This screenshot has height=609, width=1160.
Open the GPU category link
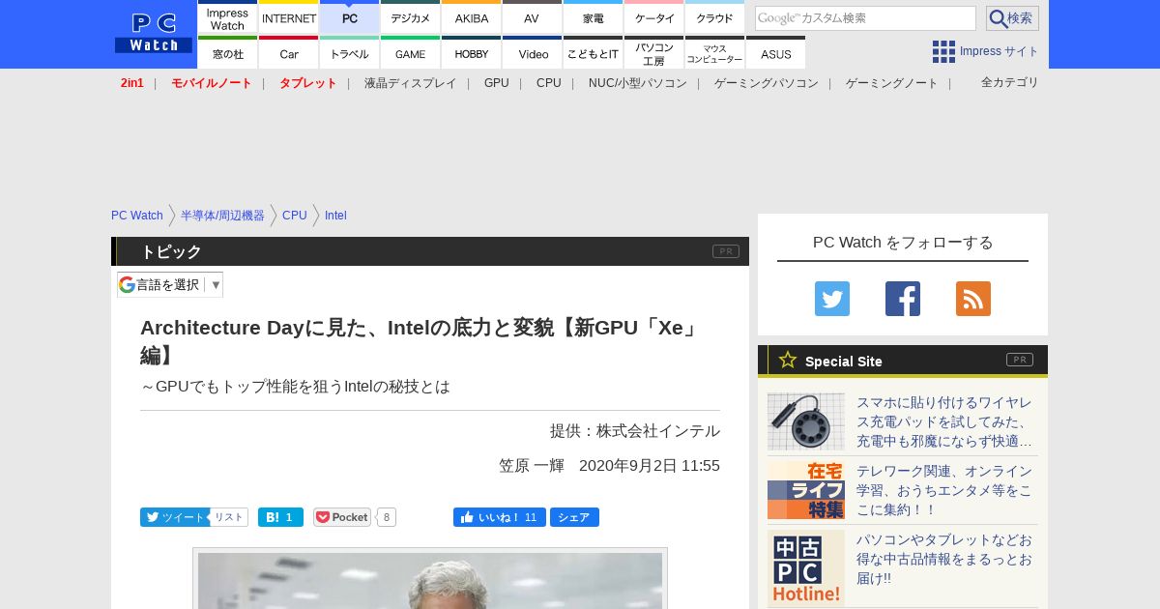(497, 83)
